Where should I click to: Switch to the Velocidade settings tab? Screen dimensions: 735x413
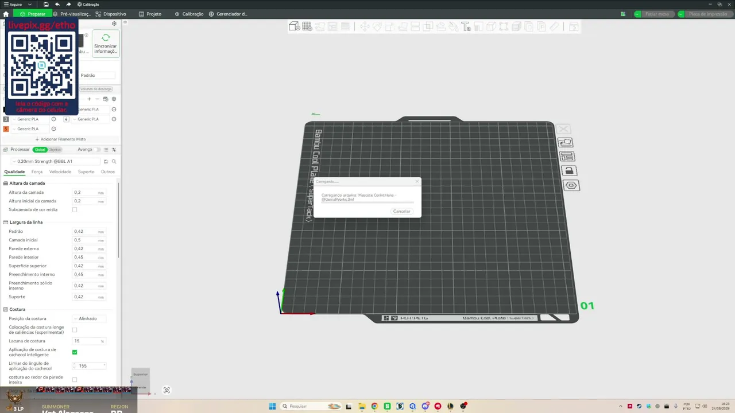point(60,172)
